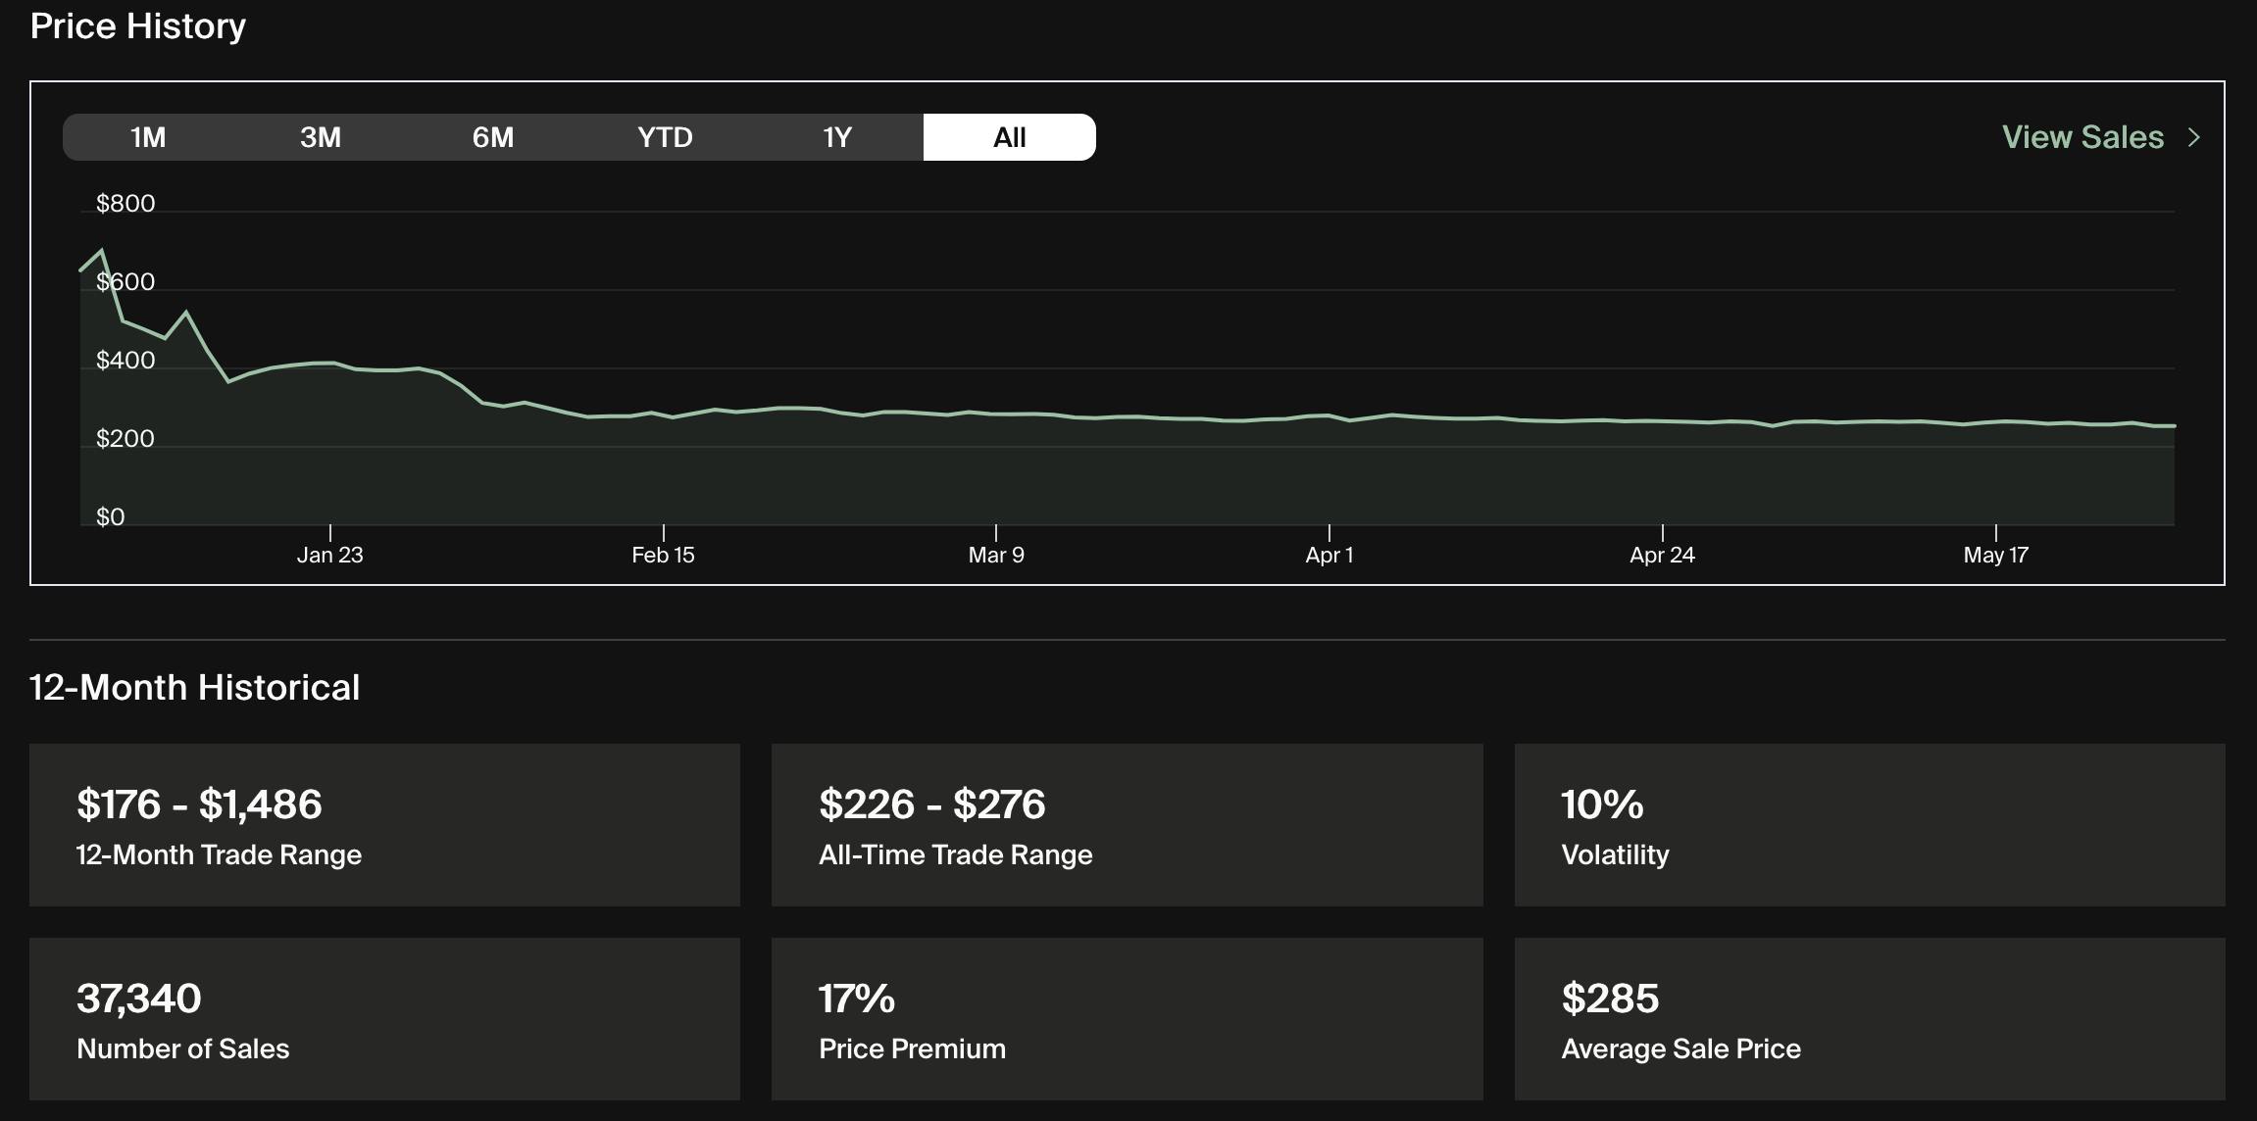2257x1121 pixels.
Task: Select YTD price history range
Action: [665, 137]
